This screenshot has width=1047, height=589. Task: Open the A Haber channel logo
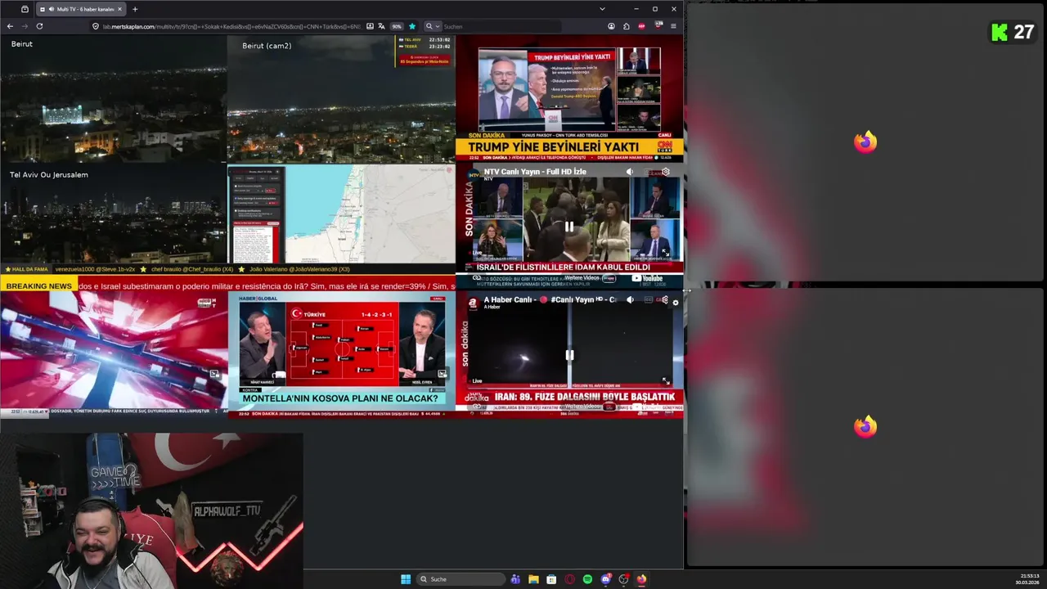pyautogui.click(x=473, y=303)
